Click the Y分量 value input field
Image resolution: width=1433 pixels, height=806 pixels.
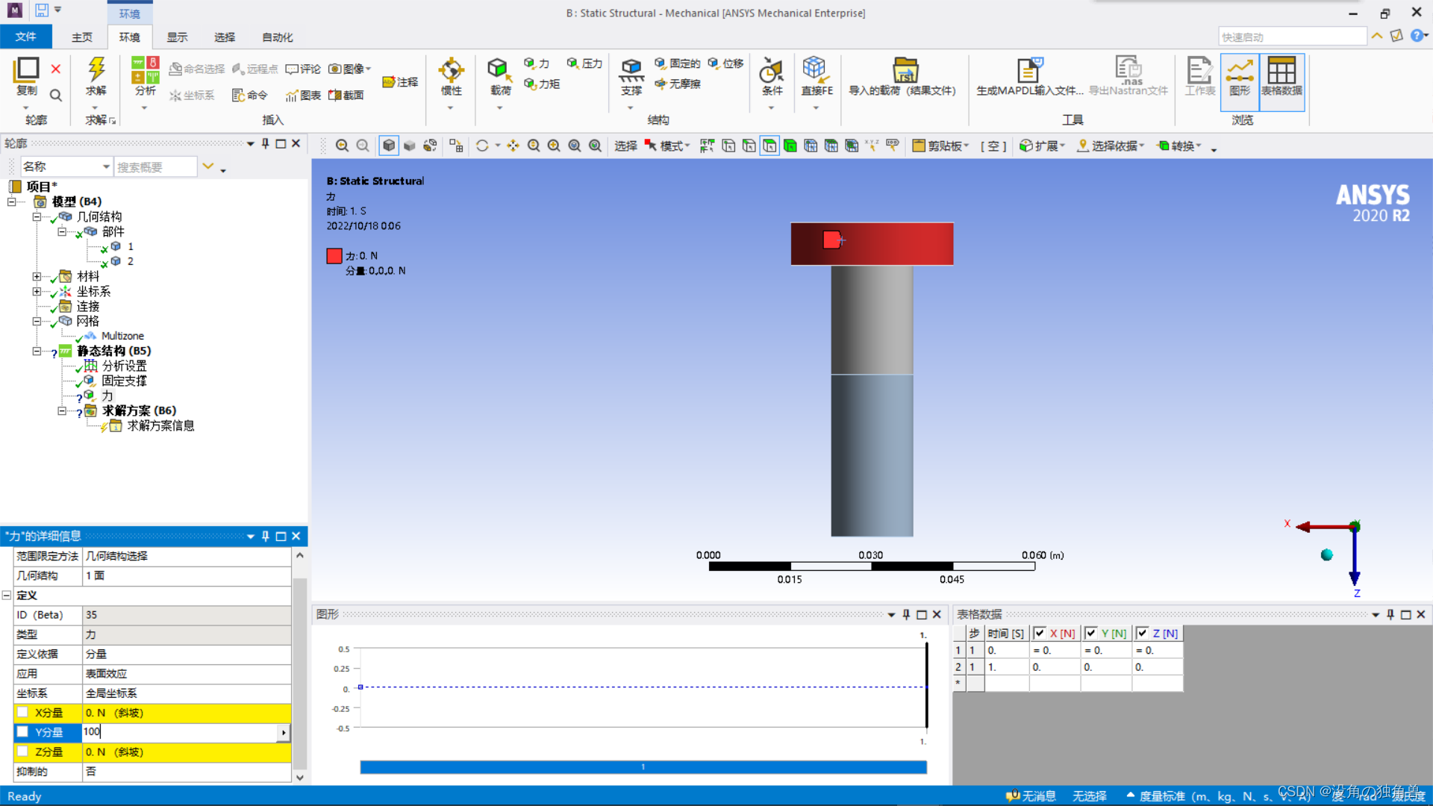pos(179,732)
